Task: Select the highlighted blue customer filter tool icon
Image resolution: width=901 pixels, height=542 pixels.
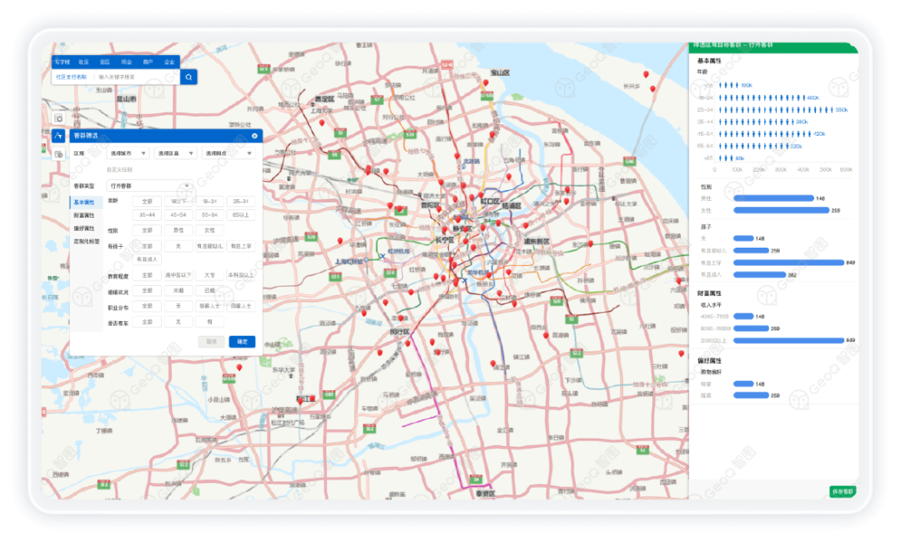Action: [59, 136]
